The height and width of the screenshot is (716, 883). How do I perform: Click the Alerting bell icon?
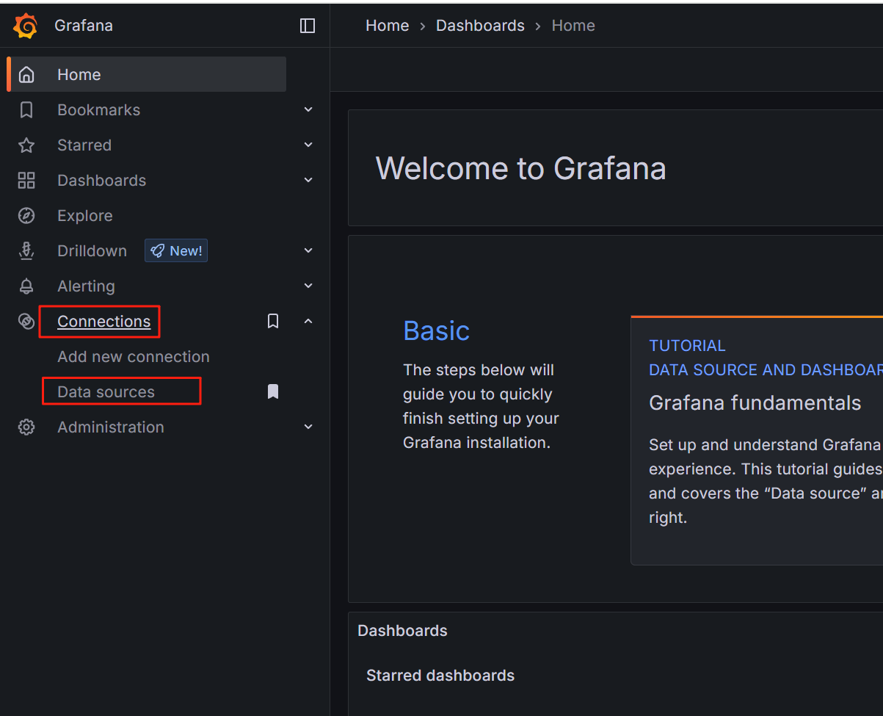coord(26,286)
